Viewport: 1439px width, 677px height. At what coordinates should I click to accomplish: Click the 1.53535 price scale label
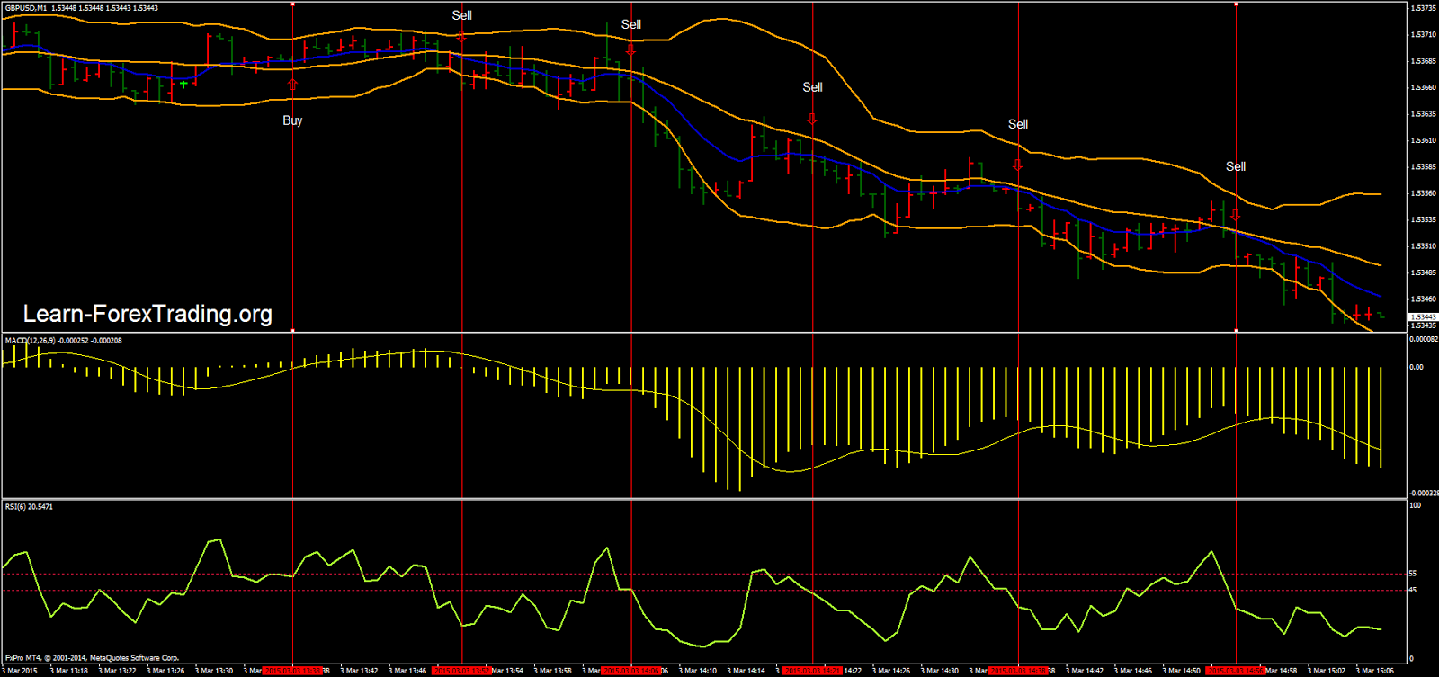coord(1423,219)
